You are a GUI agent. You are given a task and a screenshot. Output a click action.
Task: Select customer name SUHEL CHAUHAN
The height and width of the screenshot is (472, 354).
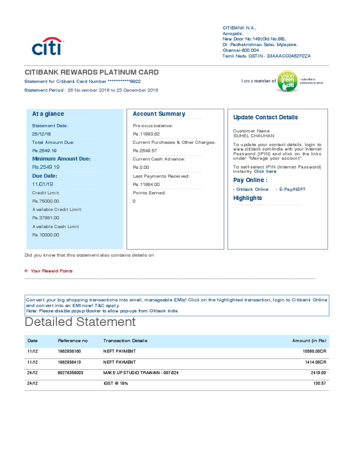[254, 136]
